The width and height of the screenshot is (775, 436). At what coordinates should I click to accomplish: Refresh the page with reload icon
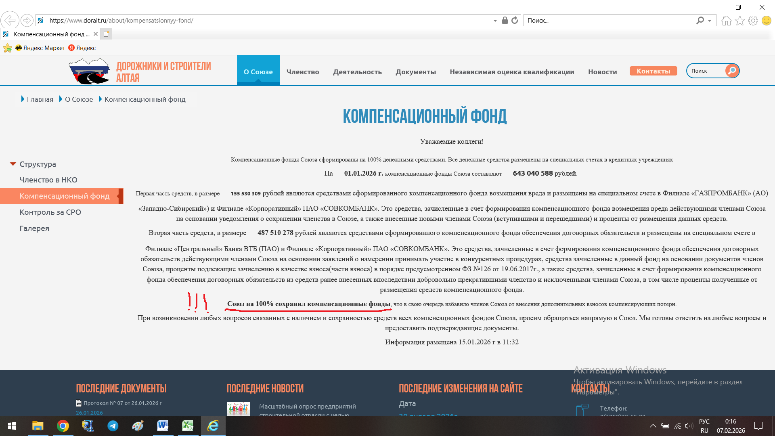pyautogui.click(x=515, y=20)
